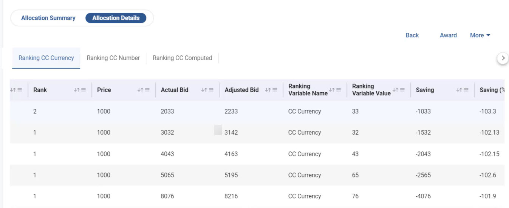
Task: Sort the Ranking Variable Name column
Action: point(332,90)
